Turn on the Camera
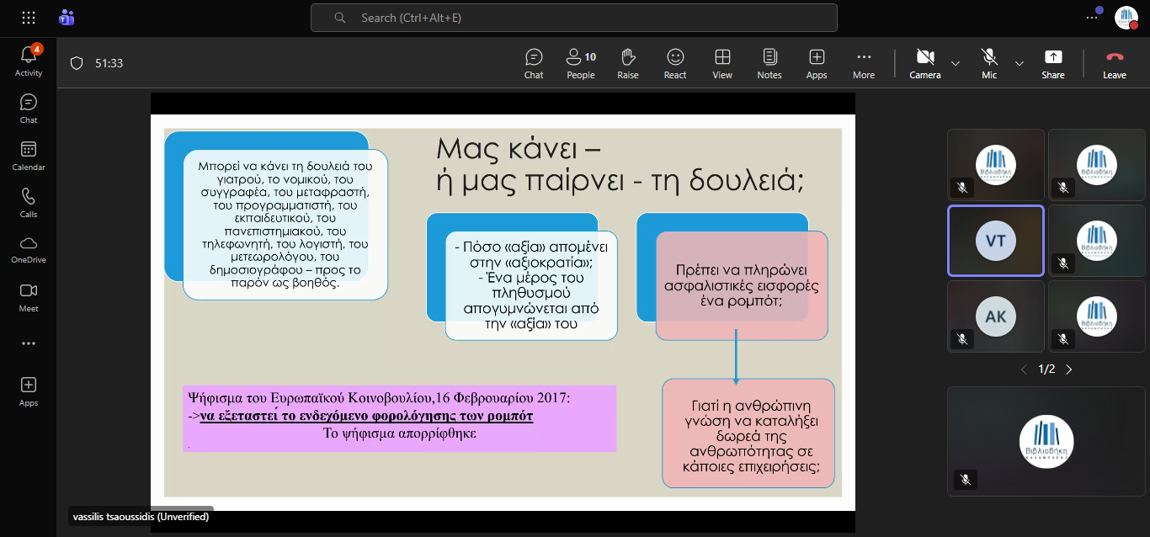 924,64
